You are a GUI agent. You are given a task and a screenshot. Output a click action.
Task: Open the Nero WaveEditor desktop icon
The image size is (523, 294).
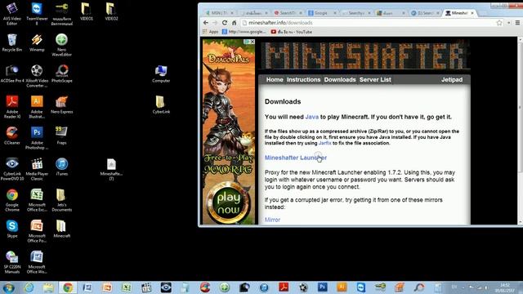point(62,45)
